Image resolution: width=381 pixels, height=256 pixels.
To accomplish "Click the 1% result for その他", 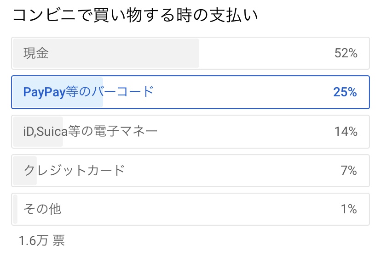I will 349,209.
